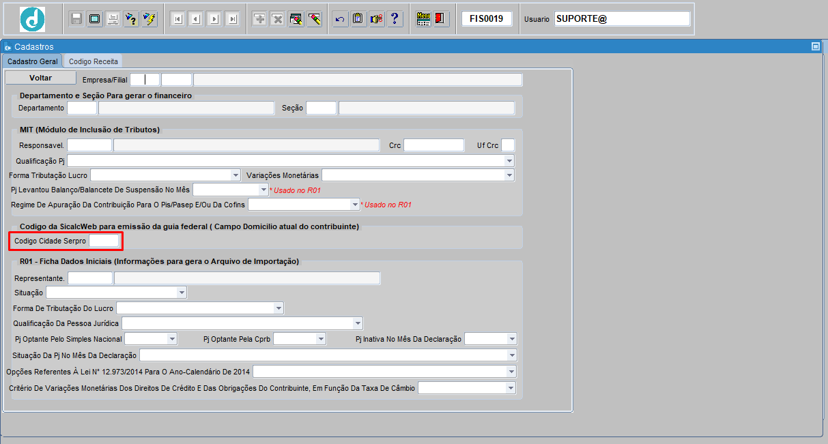Click the delete record X icon
Viewport: 828px width, 444px height.
tap(278, 19)
